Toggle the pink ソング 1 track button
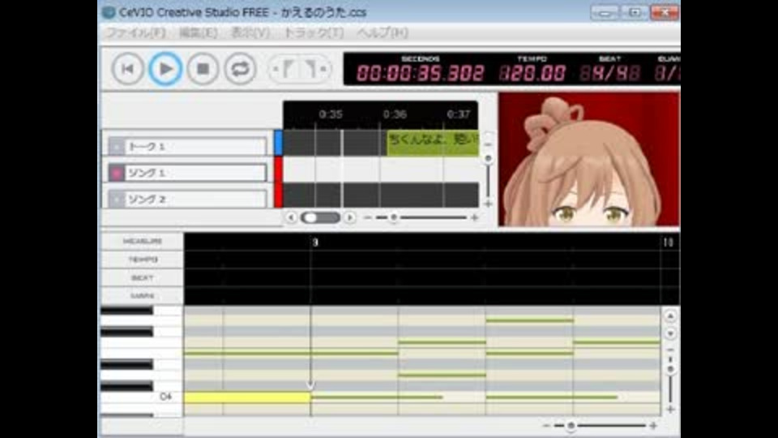The height and width of the screenshot is (438, 778). (x=116, y=173)
